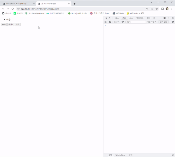Open the GitHub bookmark
175x157 pixels.
point(7,13)
